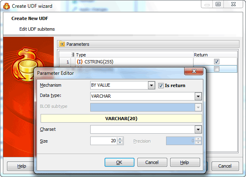Click Cancel in Parameter Editor
246x177 pixels.
pos(152,162)
